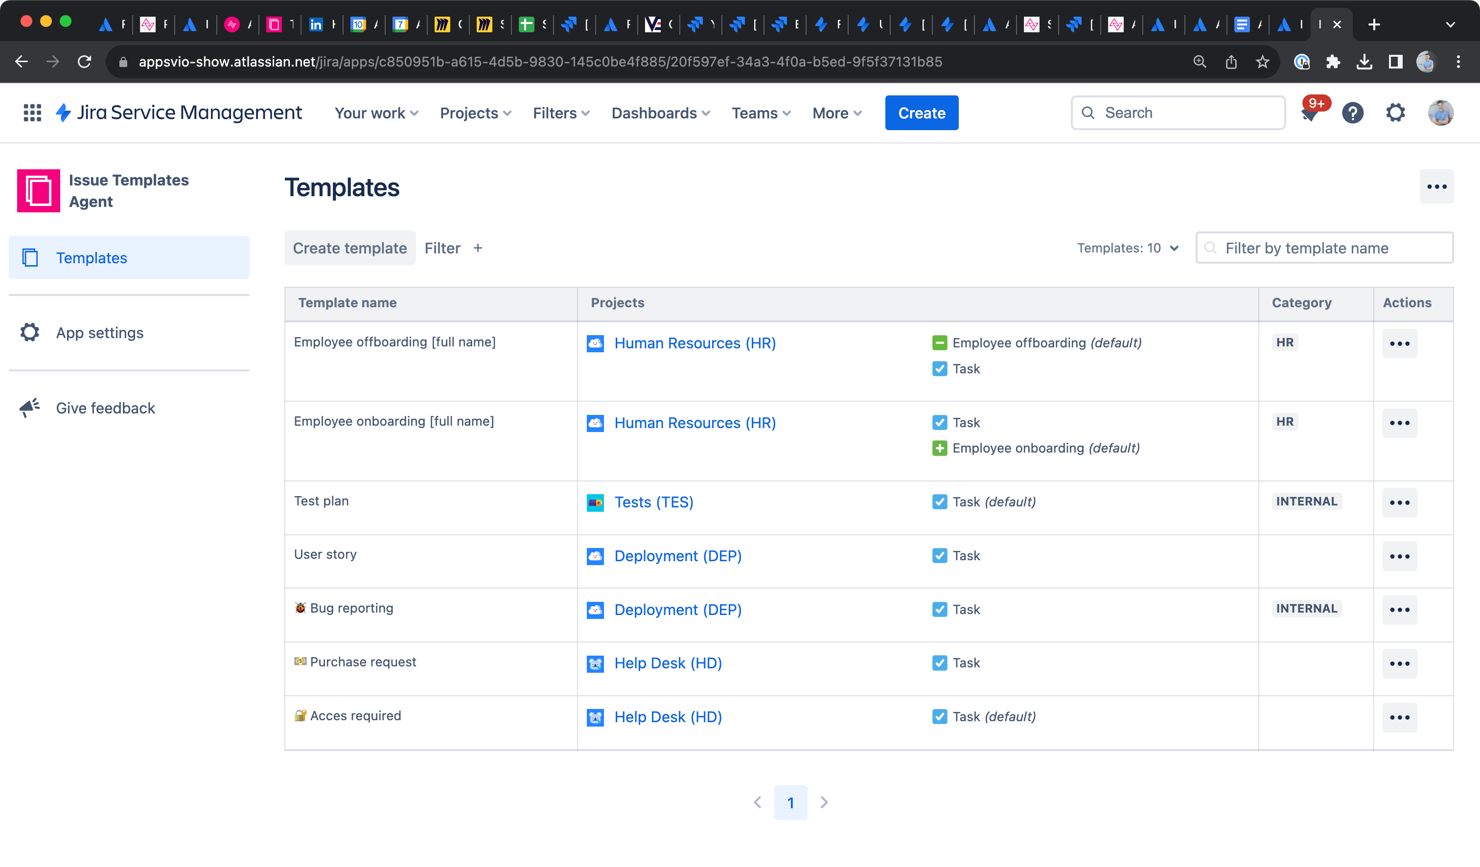This screenshot has width=1480, height=867.
Task: Click the Issue Templates Agent pink logo
Action: coord(39,191)
